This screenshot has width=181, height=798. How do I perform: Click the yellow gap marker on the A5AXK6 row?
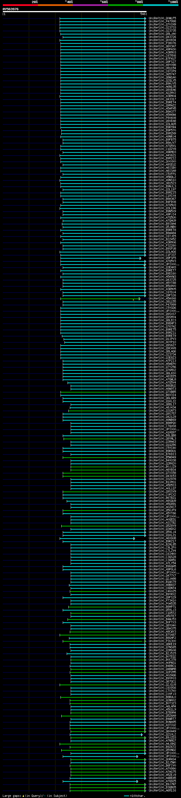pos(133,299)
